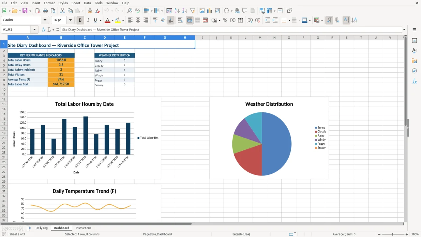The image size is (421, 237).
Task: Select row header 10
Action: 4,90
